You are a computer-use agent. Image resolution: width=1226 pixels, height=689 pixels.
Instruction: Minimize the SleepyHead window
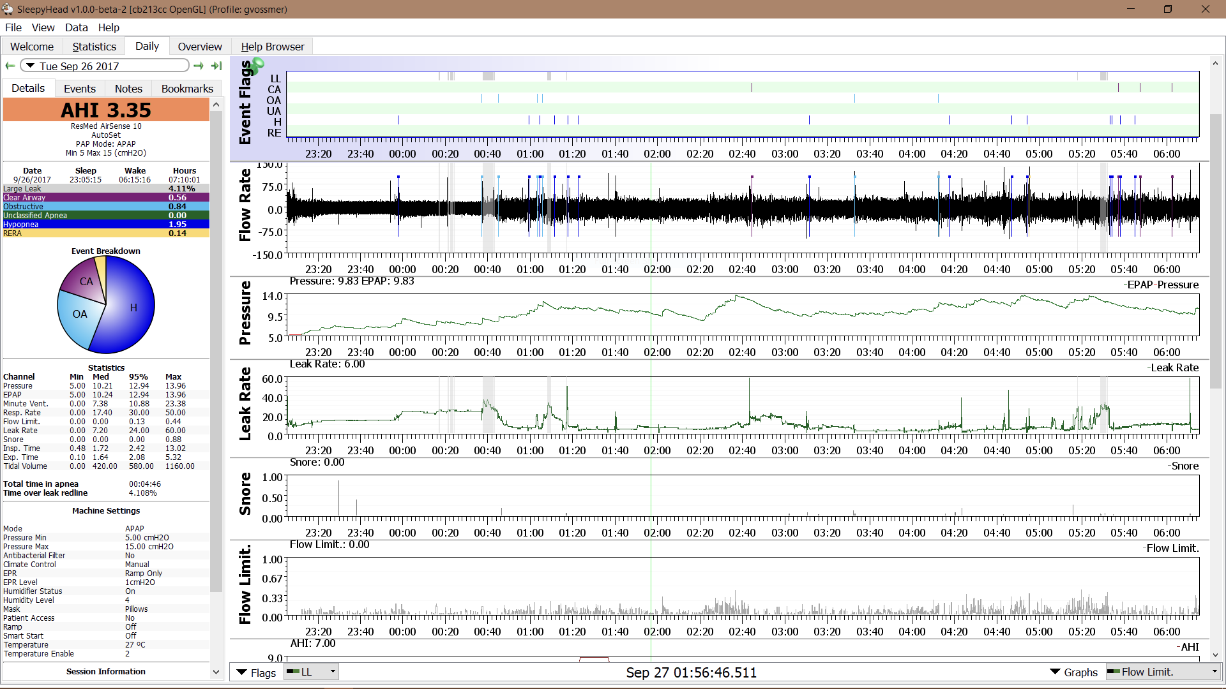pyautogui.click(x=1130, y=9)
